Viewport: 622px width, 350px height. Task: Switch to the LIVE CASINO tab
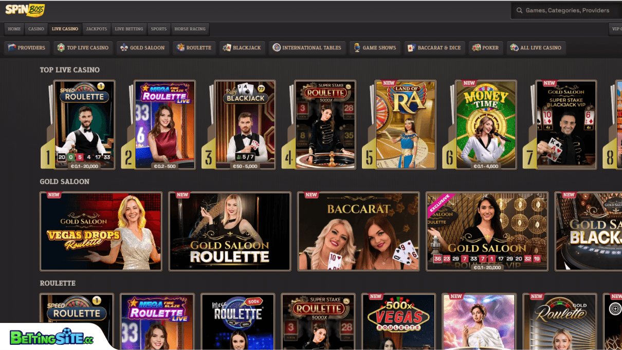click(x=64, y=29)
